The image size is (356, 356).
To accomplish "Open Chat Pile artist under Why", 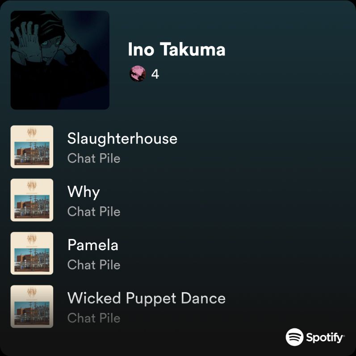I will 94,212.
